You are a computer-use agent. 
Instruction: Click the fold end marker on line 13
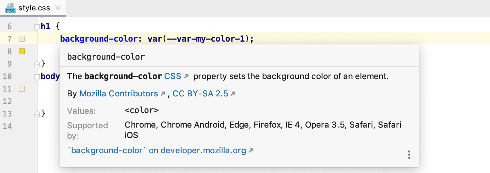[x=37, y=114]
